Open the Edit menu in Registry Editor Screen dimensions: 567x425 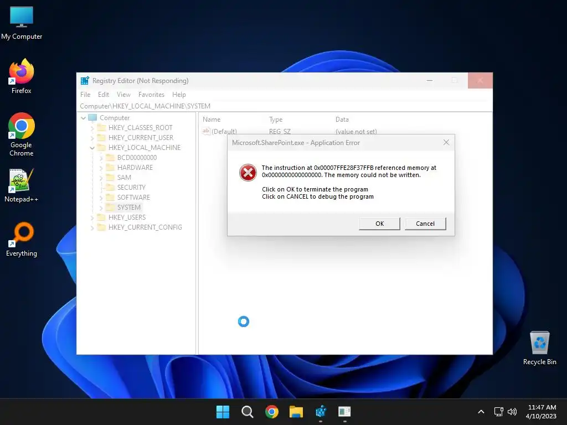coord(104,94)
